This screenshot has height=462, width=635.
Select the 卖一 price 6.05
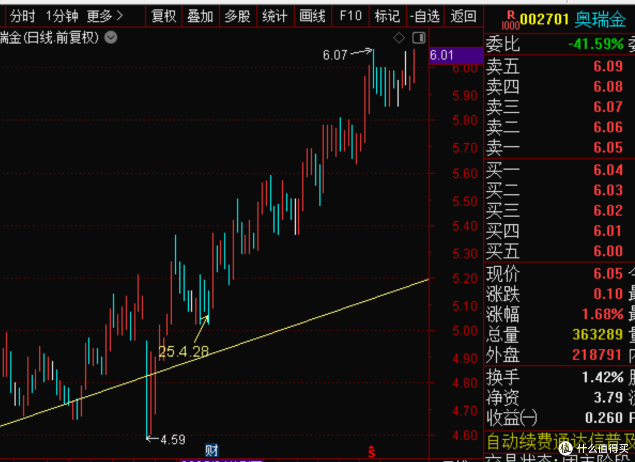click(608, 147)
